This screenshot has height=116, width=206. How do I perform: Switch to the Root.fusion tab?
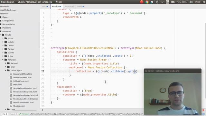point(57,6)
